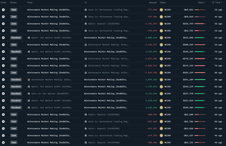Click the Ethereum chain icon in the last row

(x=3, y=143)
